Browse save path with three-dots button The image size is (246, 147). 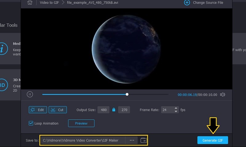pos(132,140)
